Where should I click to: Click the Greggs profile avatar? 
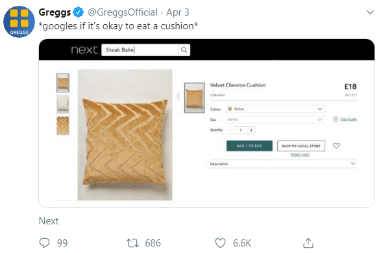19,21
